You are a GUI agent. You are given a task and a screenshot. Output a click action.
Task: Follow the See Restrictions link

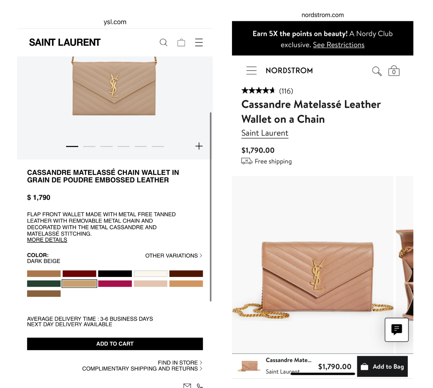point(338,45)
